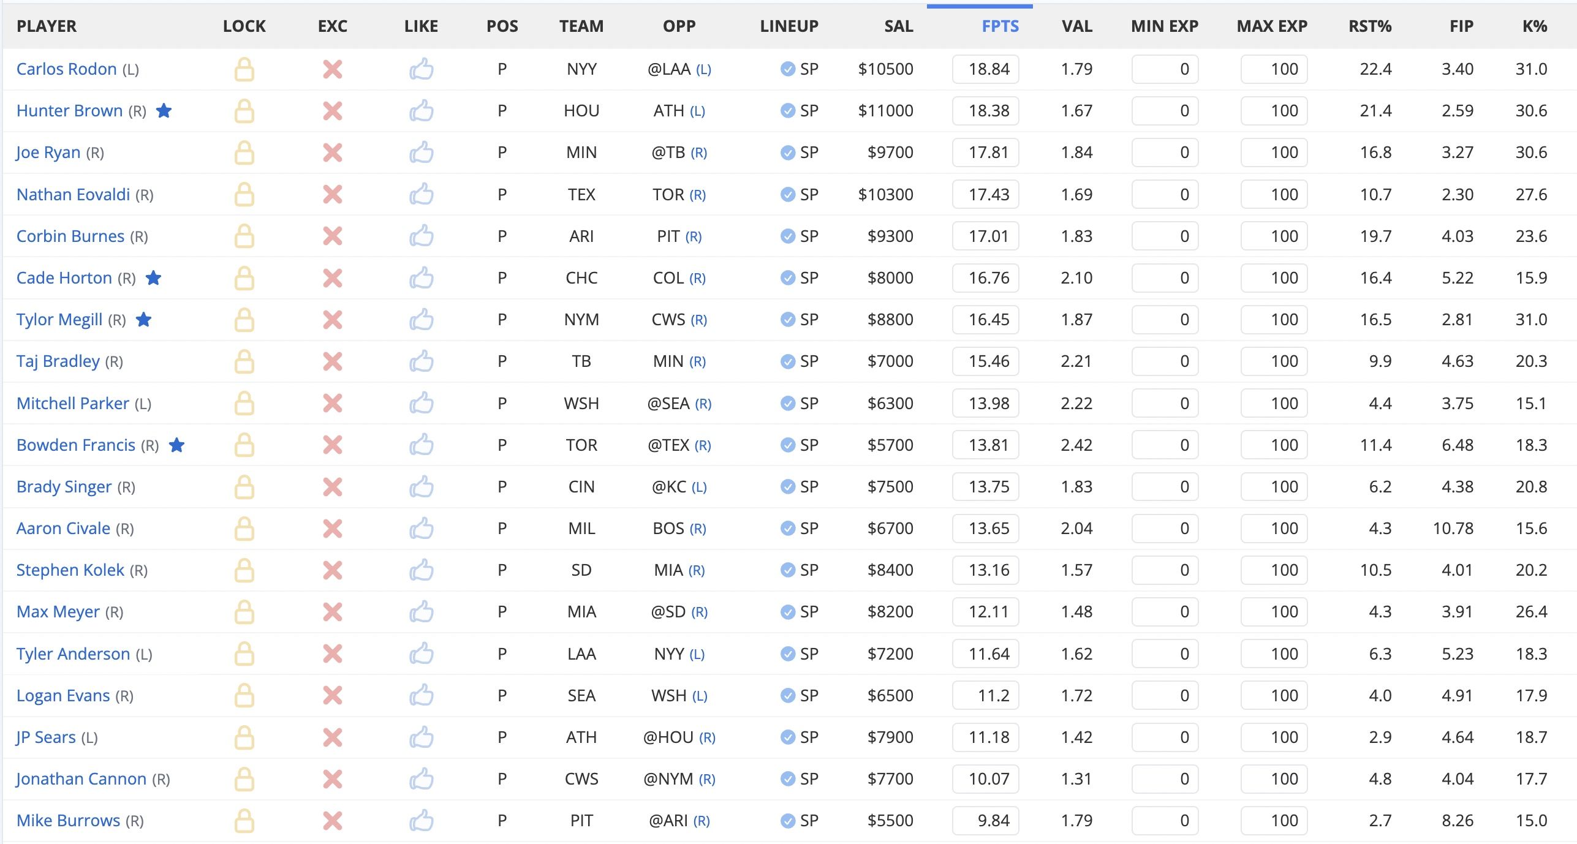Lock Aaron Civale padlock icon
Image resolution: width=1577 pixels, height=844 pixels.
pyautogui.click(x=244, y=529)
